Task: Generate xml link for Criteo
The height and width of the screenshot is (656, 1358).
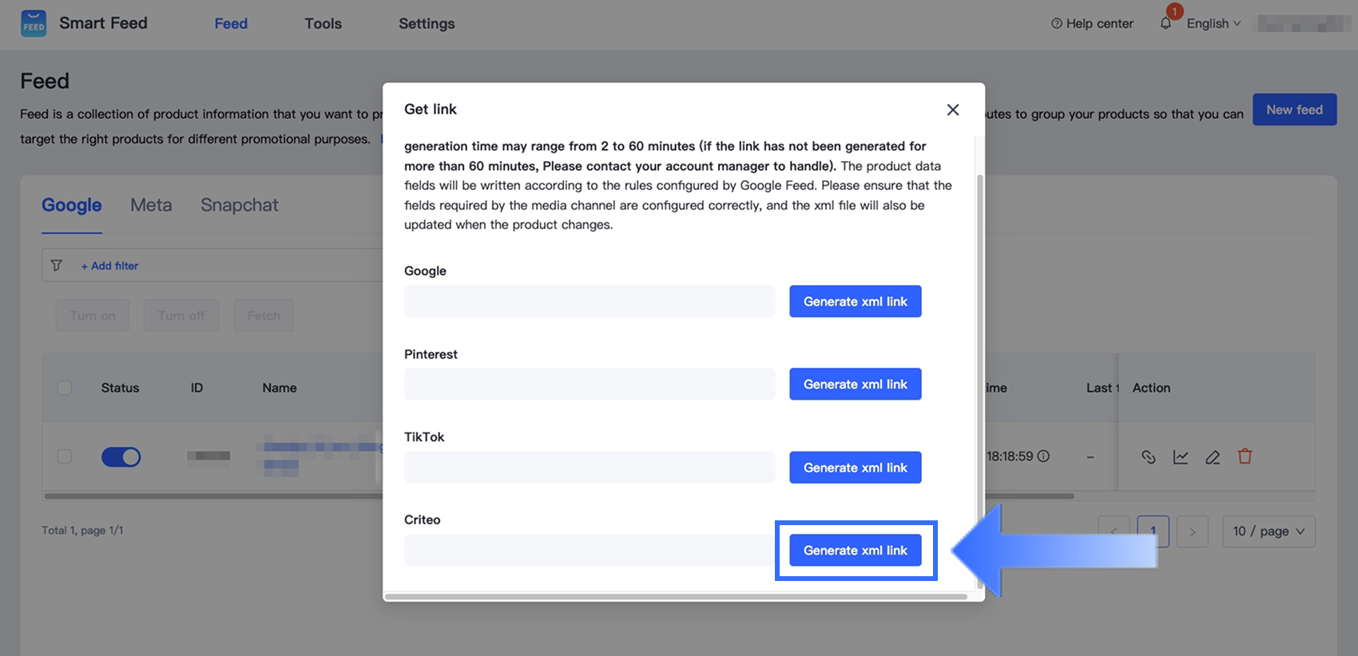Action: (x=855, y=551)
